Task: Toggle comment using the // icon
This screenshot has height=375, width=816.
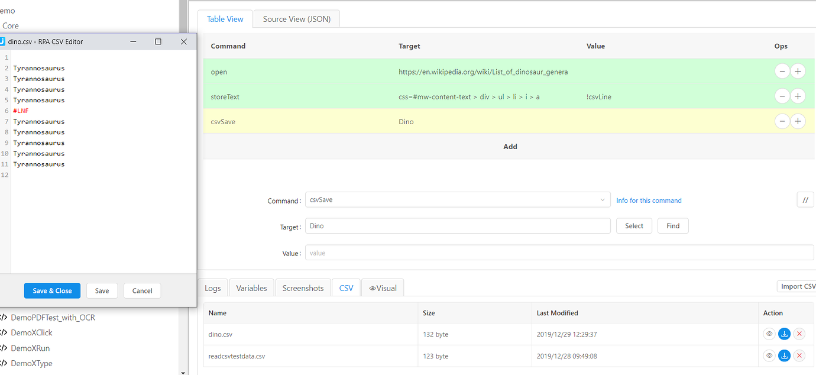Action: tap(805, 199)
